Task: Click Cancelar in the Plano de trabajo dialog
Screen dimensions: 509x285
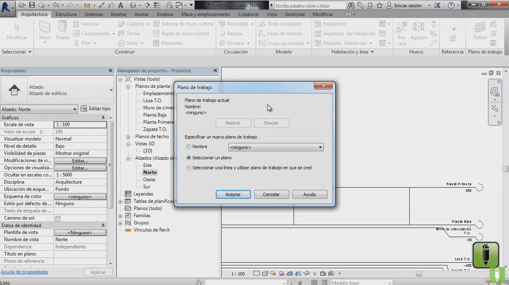Action: pos(271,194)
